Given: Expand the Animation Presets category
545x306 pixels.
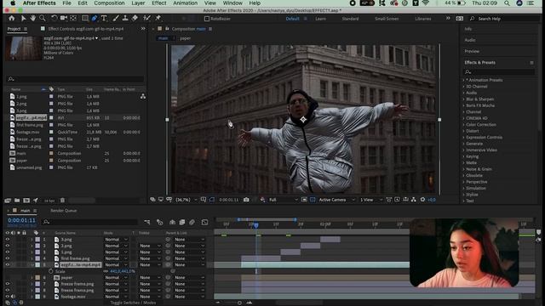Looking at the screenshot, I should click(464, 80).
